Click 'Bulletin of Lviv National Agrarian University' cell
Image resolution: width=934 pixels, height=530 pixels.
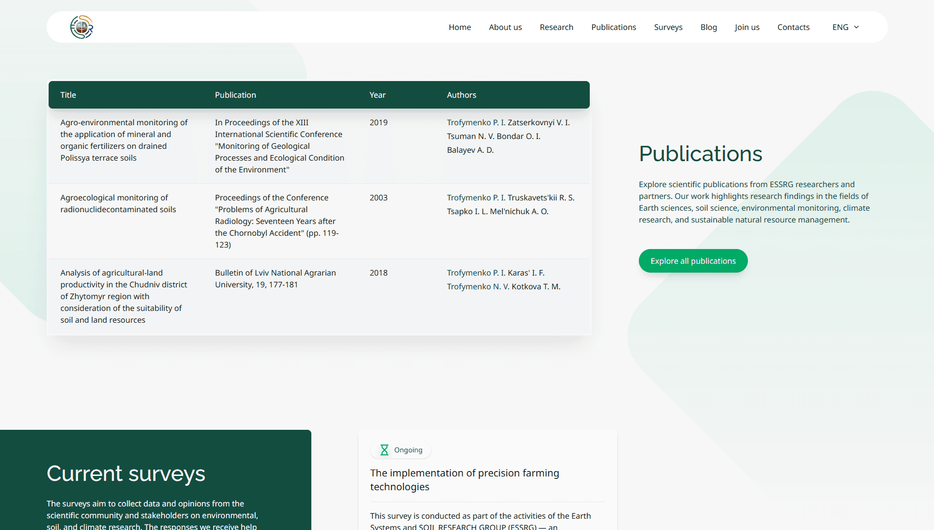point(275,279)
